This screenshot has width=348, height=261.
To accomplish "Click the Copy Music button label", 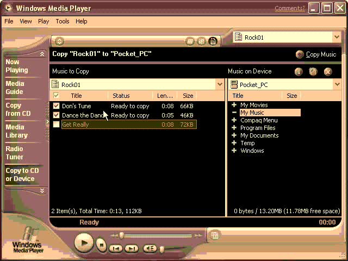I will (321, 54).
